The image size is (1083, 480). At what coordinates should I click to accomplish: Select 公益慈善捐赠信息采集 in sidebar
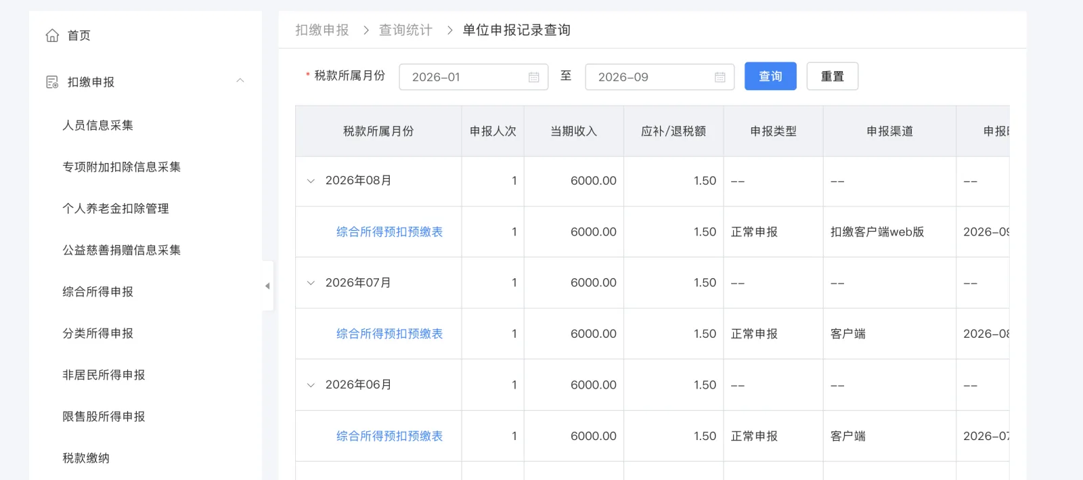(x=122, y=250)
